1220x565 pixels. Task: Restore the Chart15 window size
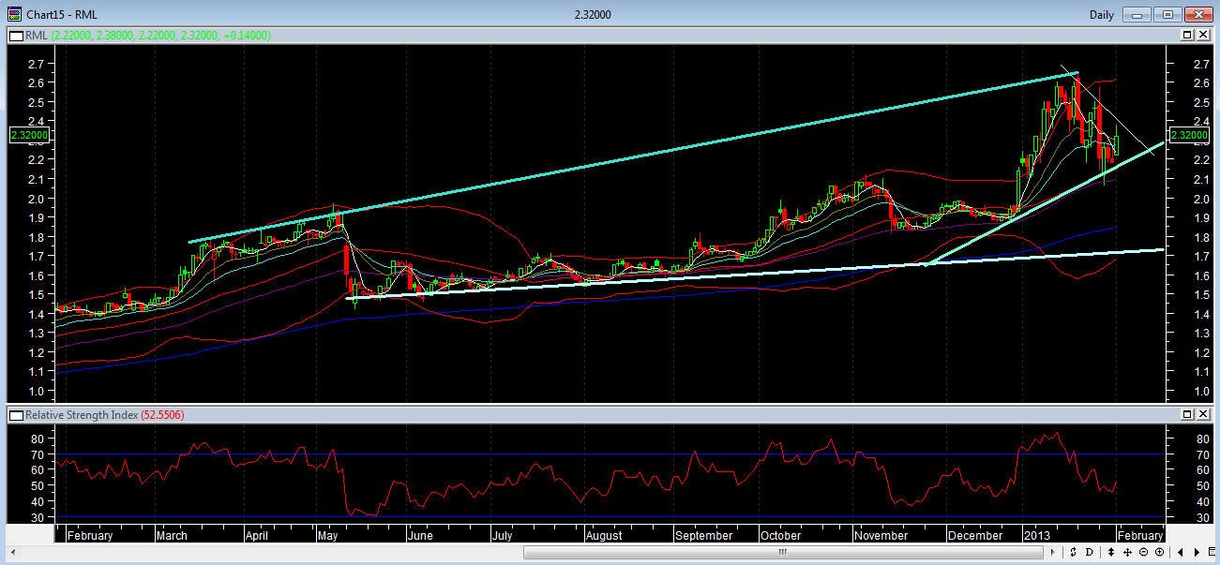1167,14
